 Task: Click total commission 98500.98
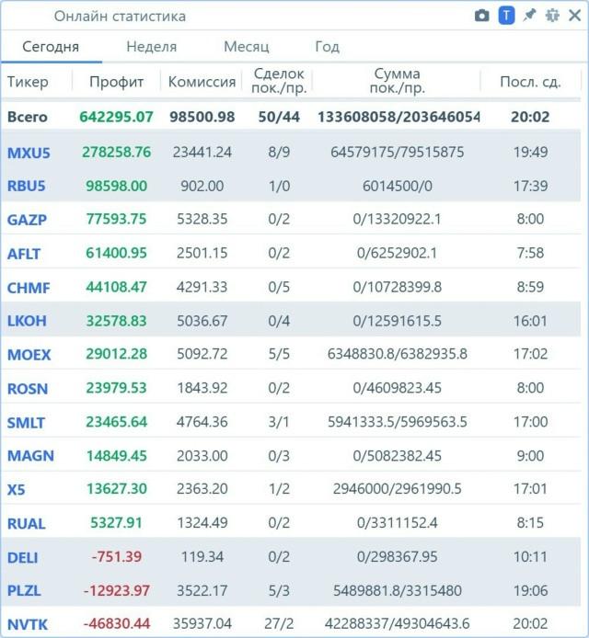[x=202, y=117]
